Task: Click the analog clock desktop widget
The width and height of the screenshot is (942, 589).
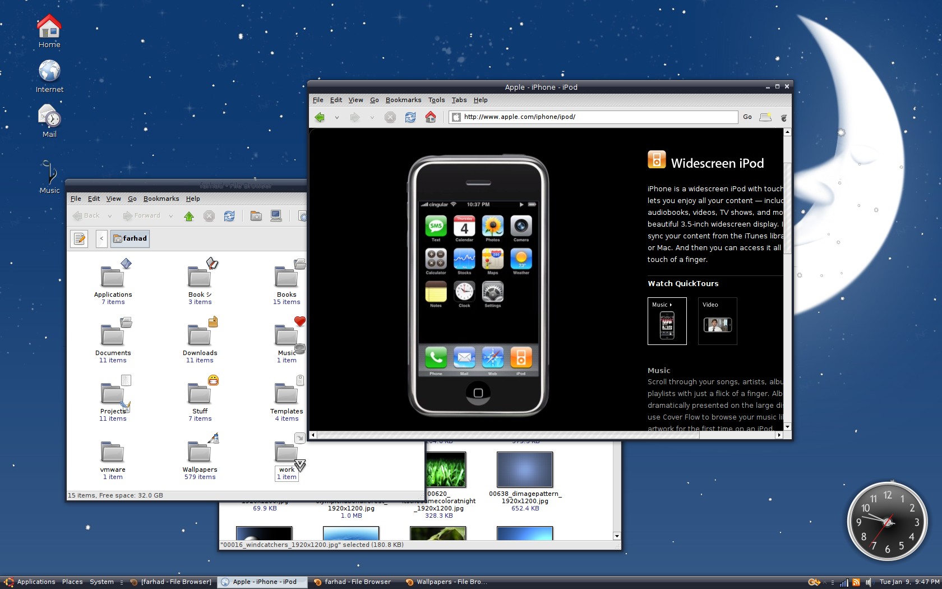Action: pos(887,522)
